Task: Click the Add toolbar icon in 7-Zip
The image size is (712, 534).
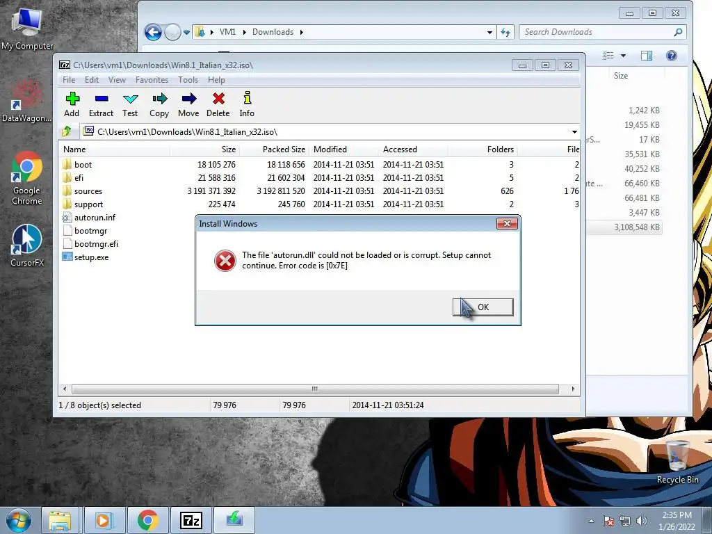Action: [x=72, y=104]
